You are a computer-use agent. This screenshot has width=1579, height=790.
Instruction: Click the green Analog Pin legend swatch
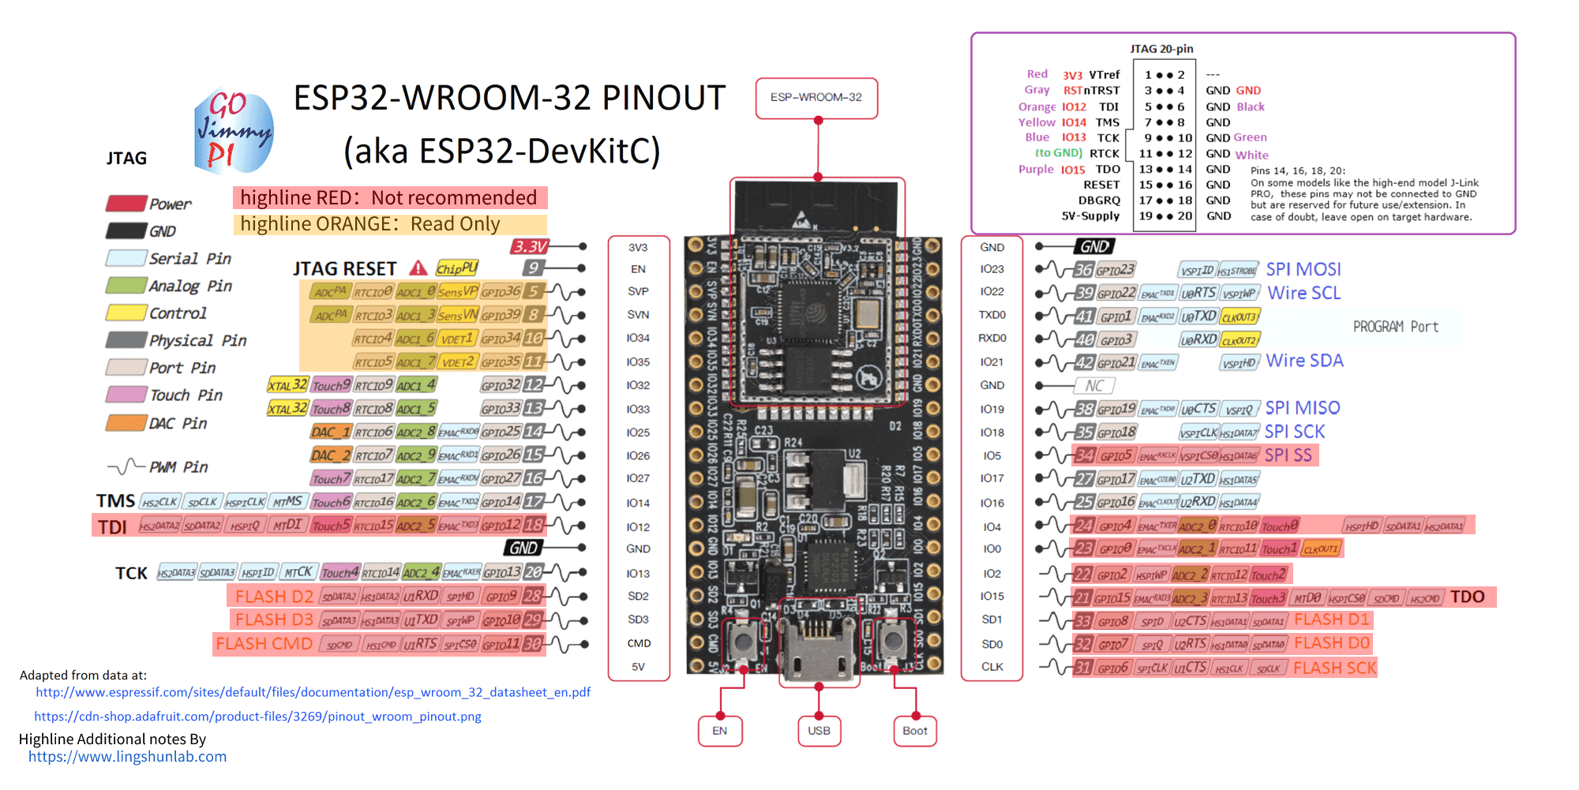click(126, 286)
